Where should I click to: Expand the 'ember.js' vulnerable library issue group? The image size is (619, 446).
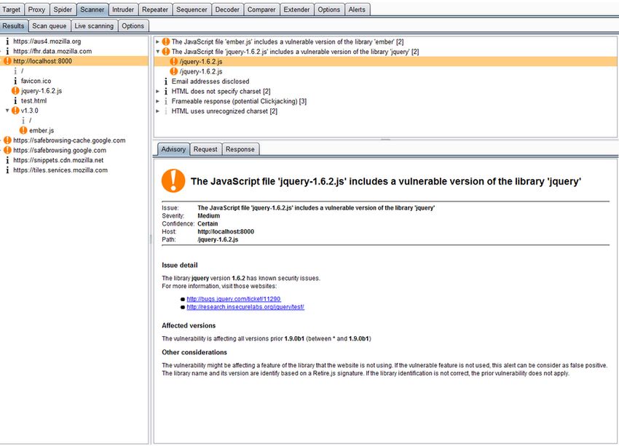[157, 41]
